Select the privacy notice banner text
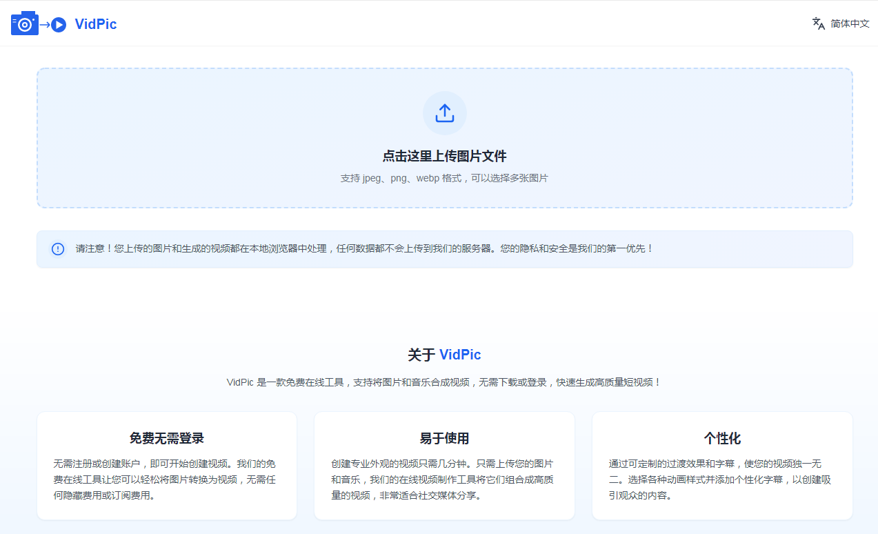 pyautogui.click(x=364, y=248)
